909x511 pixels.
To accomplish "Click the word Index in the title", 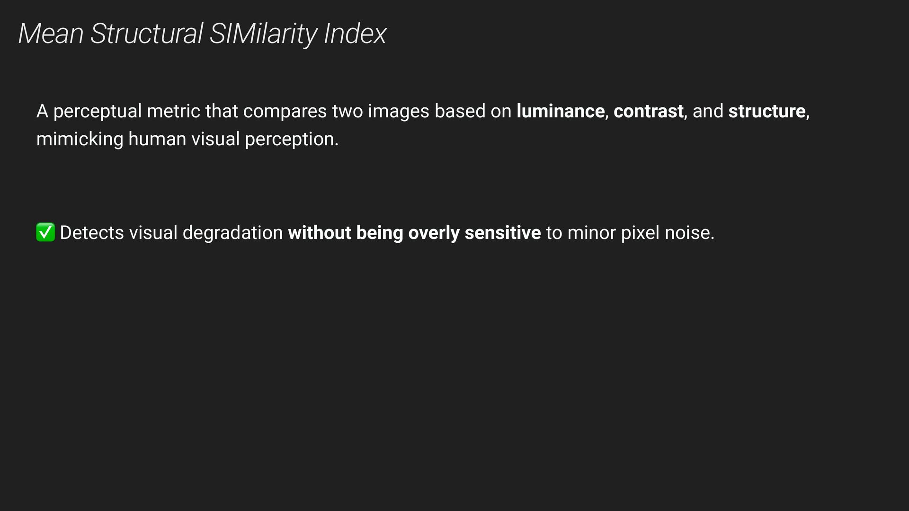I will (x=355, y=34).
